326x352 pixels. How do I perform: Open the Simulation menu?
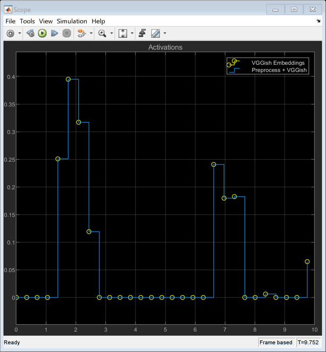click(x=72, y=21)
